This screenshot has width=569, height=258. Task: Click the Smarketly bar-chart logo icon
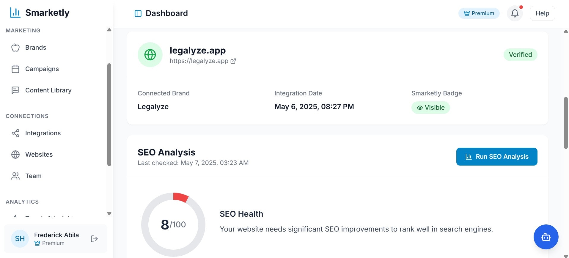[x=15, y=12]
